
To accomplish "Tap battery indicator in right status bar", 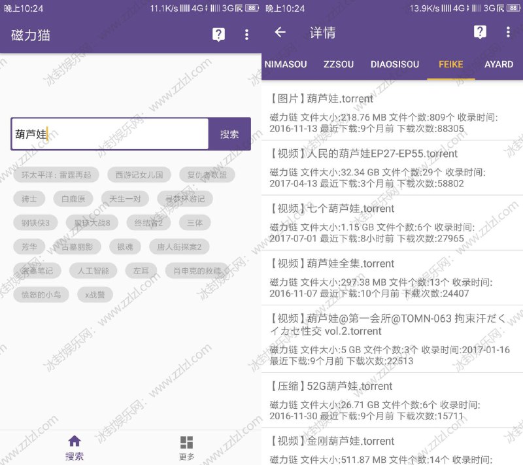I will [513, 8].
